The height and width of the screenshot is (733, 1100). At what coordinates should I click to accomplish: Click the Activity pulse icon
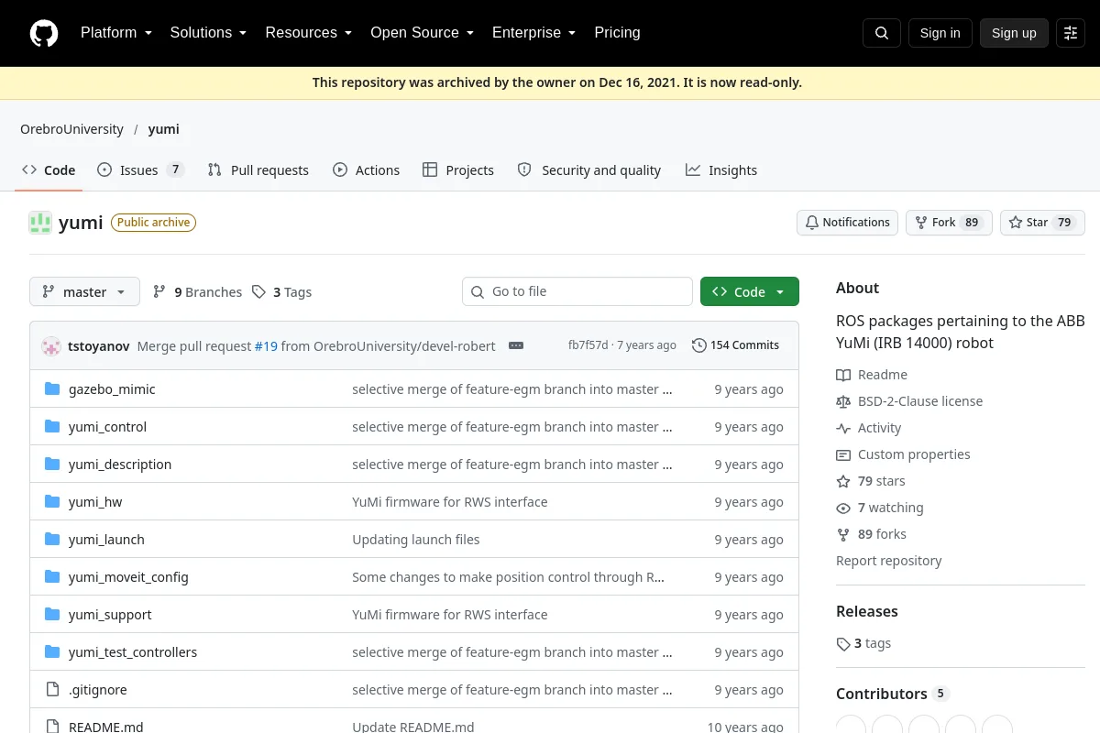click(x=843, y=428)
